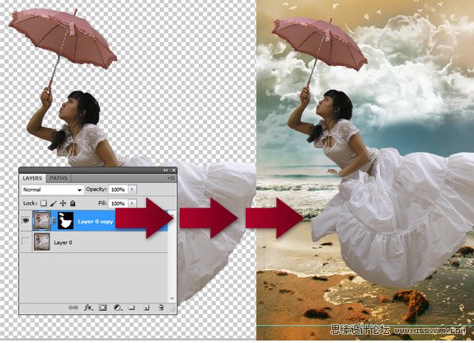Viewport: 474px width, 343px height.
Task: Click the Fill 100% value field
Action: click(x=118, y=204)
